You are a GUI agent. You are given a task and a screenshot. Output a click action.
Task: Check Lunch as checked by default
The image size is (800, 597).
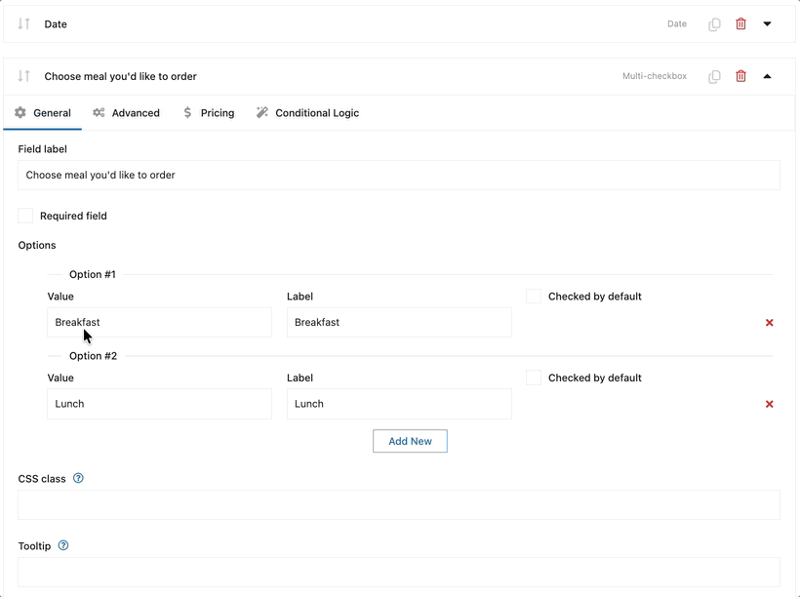(x=534, y=378)
